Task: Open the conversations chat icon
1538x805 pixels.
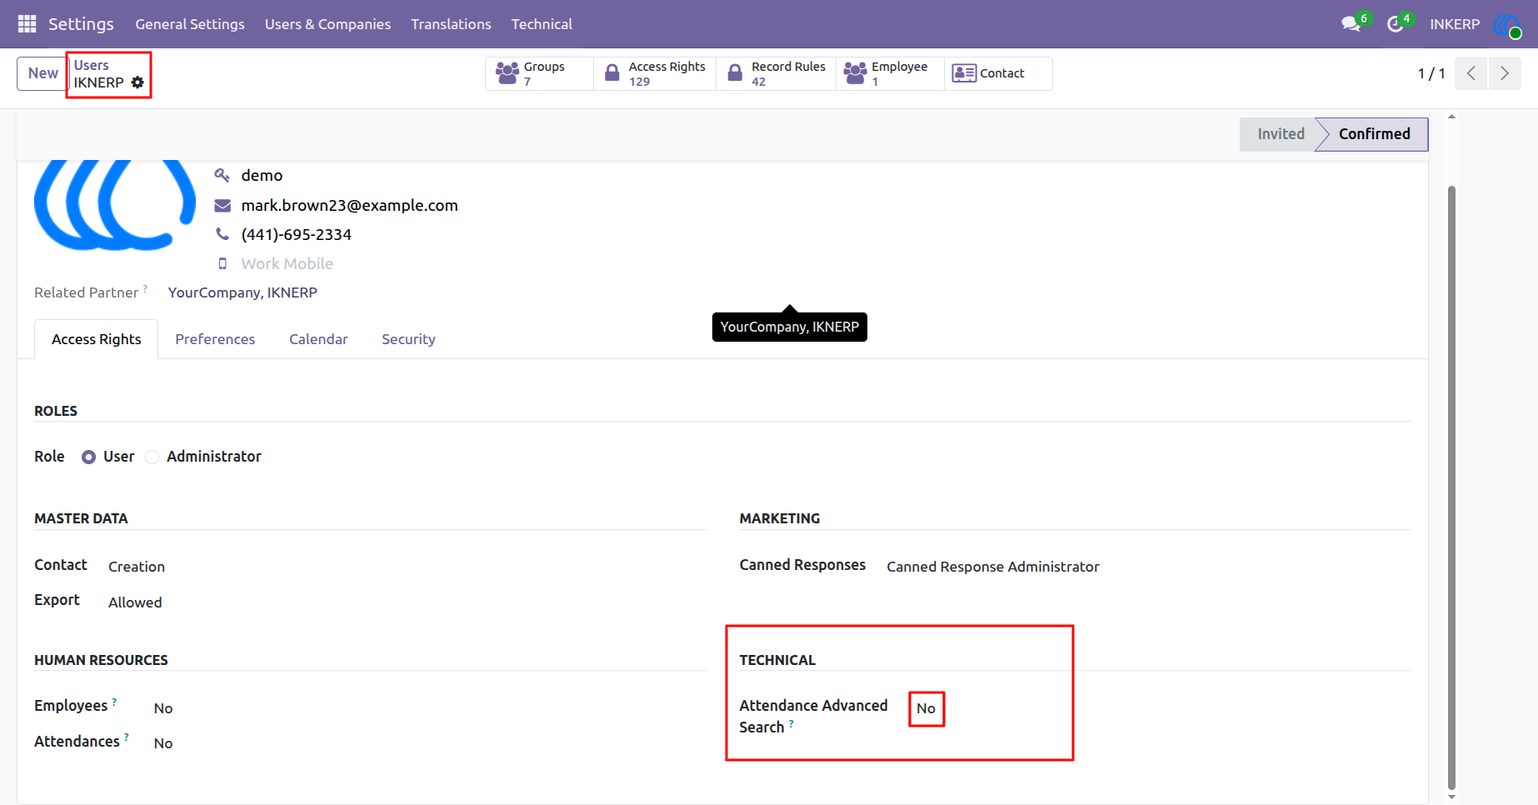Action: [1351, 24]
